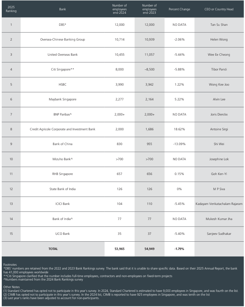Click Credit Agricole's 18.62% change cell
The image size is (245, 307).
click(x=179, y=129)
